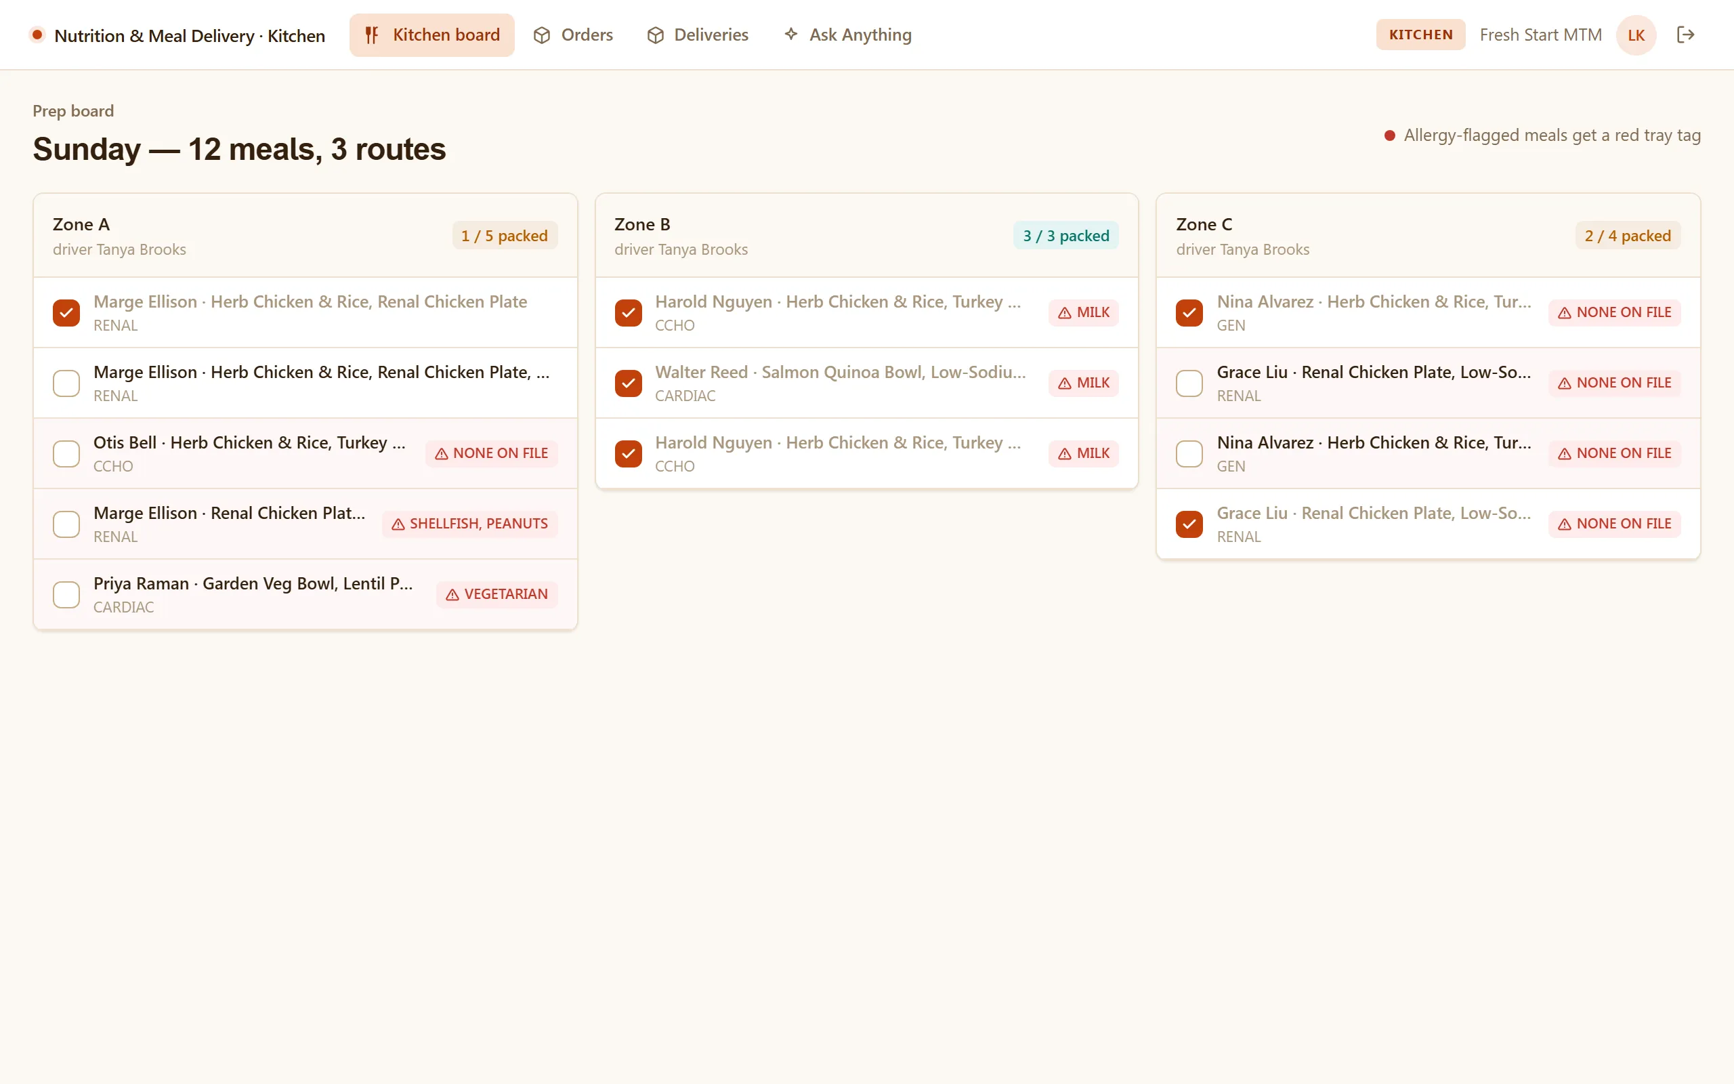Click the SHELLFISH, PEANUTS allergy tag
The height and width of the screenshot is (1084, 1734).
click(x=469, y=524)
